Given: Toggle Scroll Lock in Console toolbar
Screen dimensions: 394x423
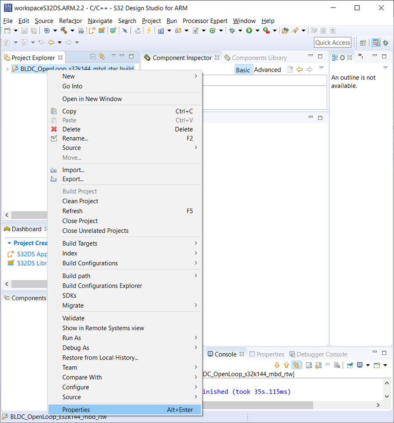Looking at the screenshot, I should point(319,365).
